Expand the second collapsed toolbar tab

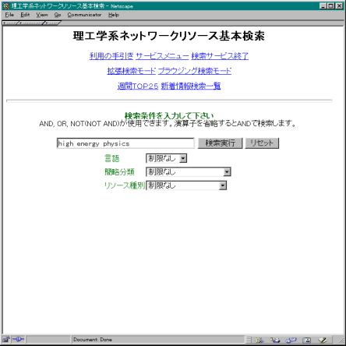[31, 23]
